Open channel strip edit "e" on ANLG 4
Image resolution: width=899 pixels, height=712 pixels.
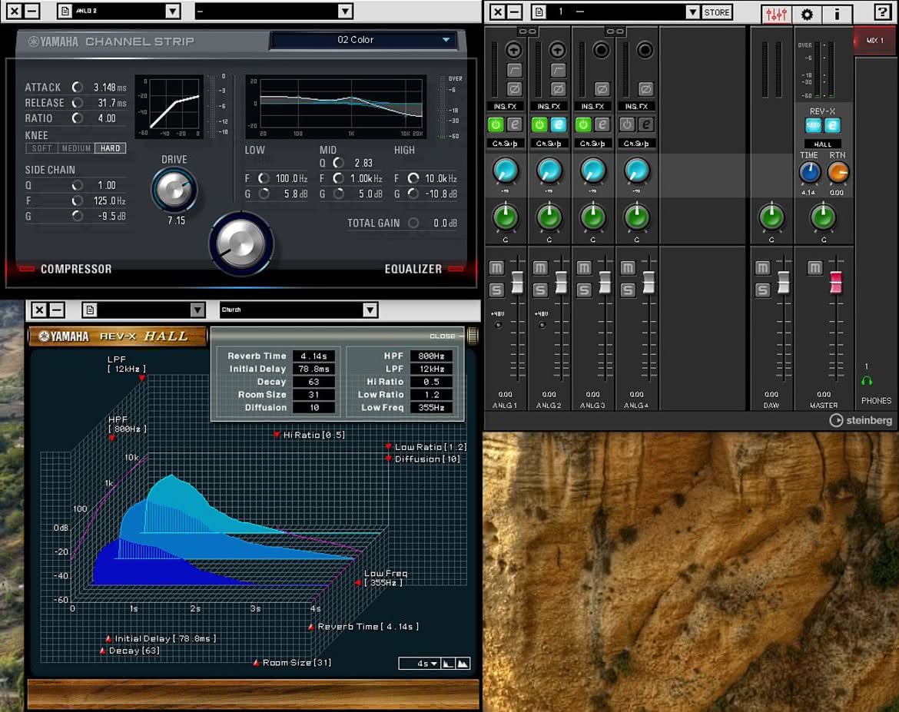(x=645, y=124)
